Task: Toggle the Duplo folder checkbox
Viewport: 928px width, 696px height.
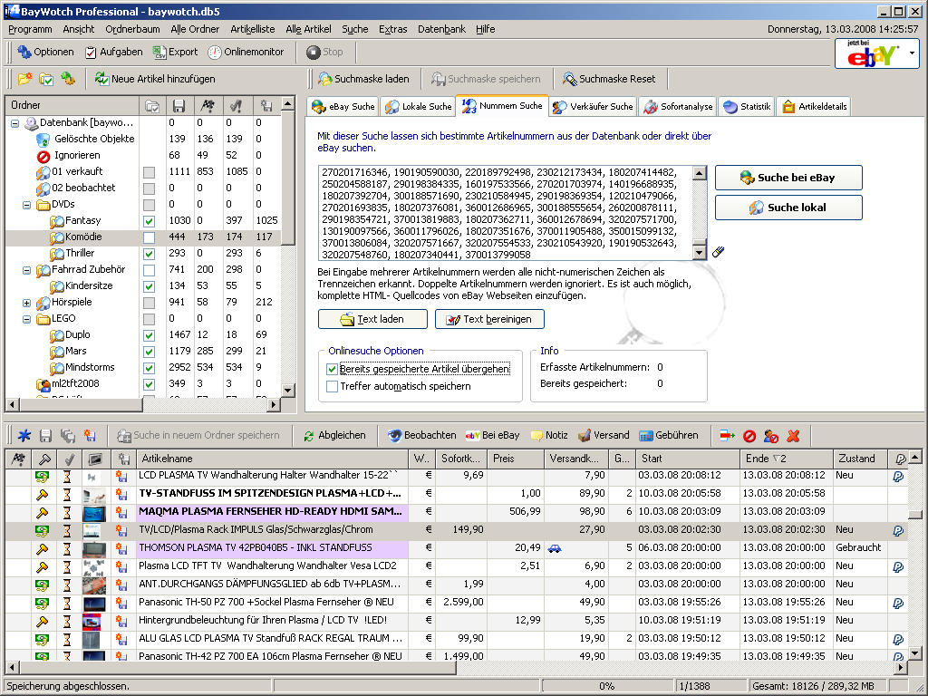Action: pos(150,335)
